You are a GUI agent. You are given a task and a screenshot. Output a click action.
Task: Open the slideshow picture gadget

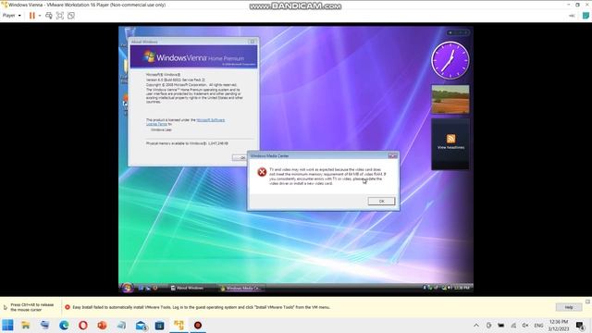[x=450, y=99]
